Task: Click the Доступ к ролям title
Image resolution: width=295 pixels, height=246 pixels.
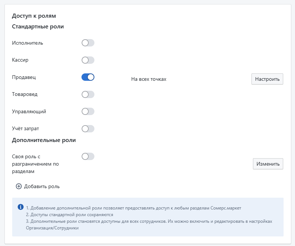Action: click(34, 16)
